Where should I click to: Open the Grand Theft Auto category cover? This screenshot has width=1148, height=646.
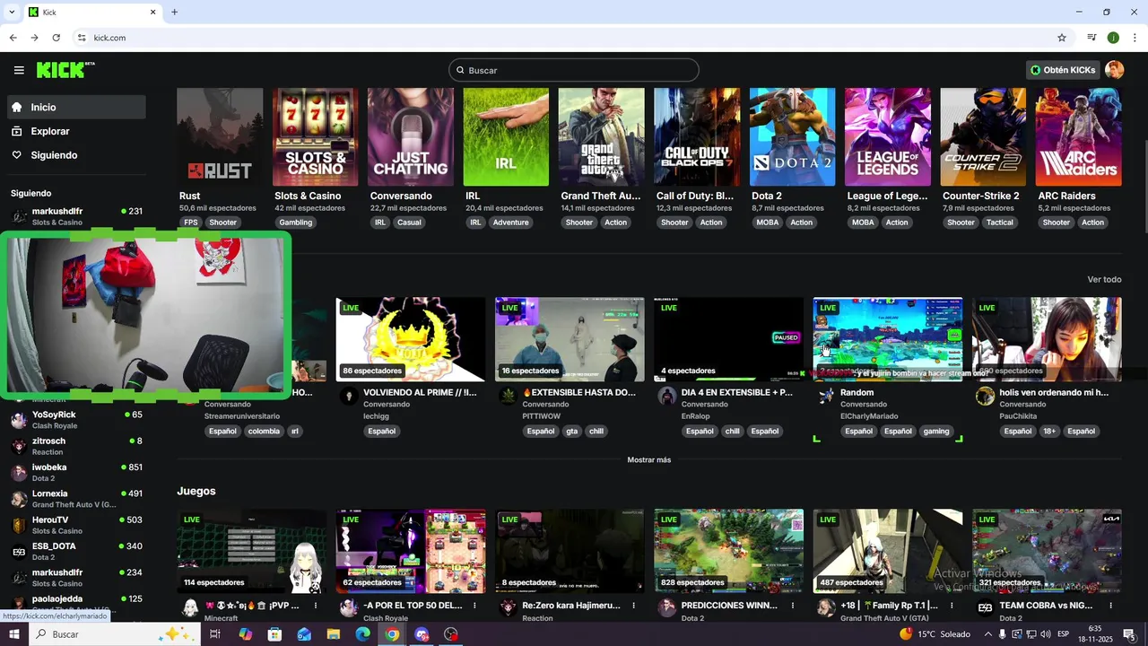click(x=601, y=136)
